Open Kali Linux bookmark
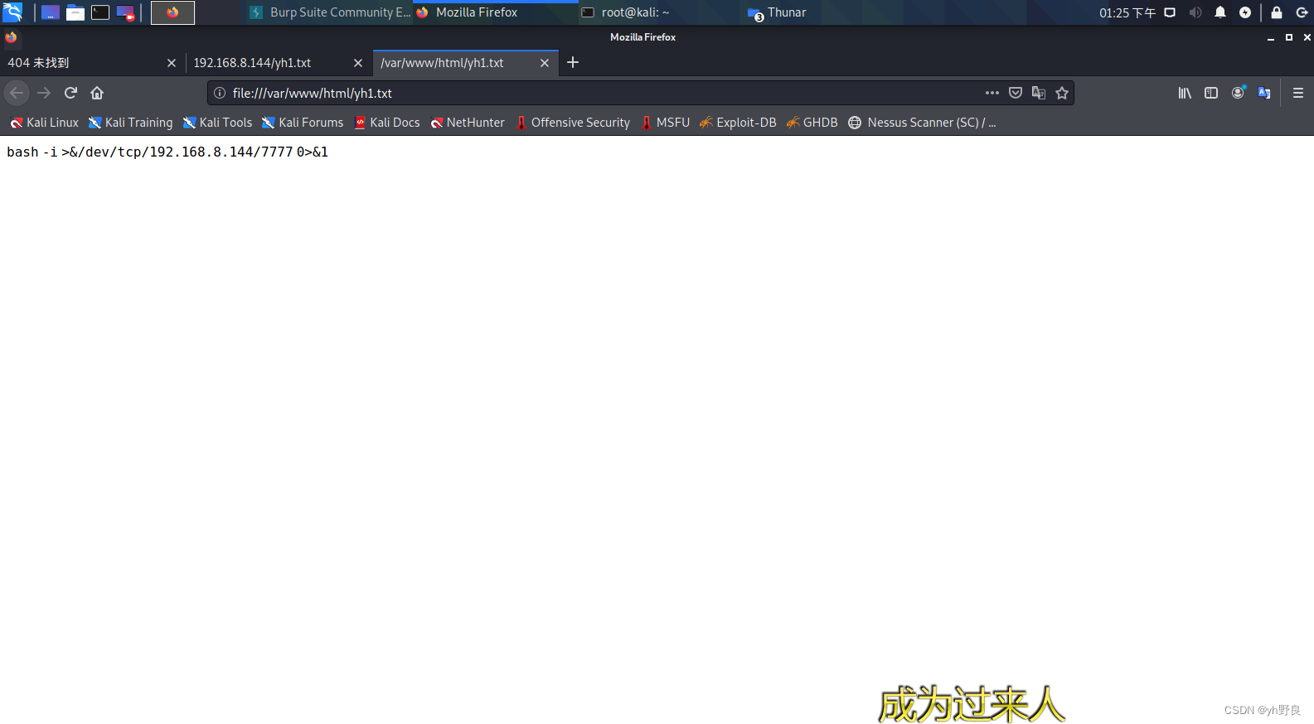1314x724 pixels. 44,123
